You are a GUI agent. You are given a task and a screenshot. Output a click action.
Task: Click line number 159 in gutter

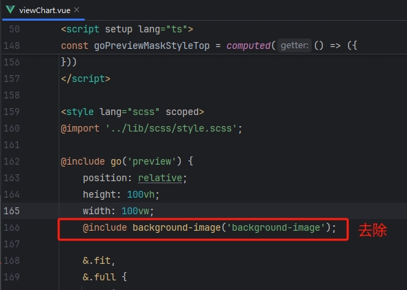pyautogui.click(x=12, y=112)
